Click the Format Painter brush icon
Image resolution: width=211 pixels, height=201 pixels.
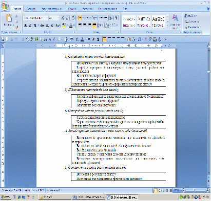tap(16, 27)
